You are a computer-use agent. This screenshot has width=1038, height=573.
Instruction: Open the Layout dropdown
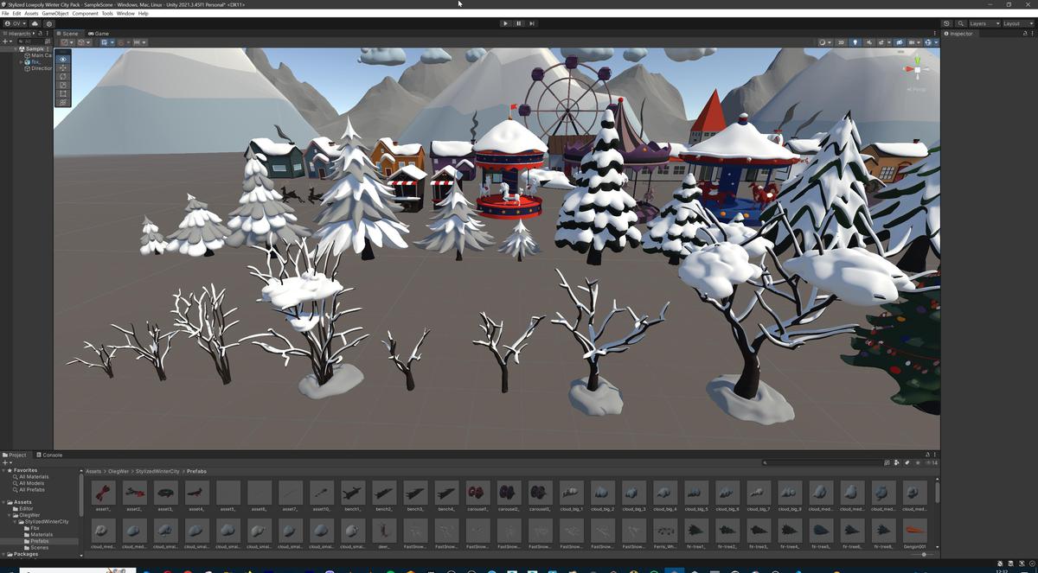[x=1018, y=23]
